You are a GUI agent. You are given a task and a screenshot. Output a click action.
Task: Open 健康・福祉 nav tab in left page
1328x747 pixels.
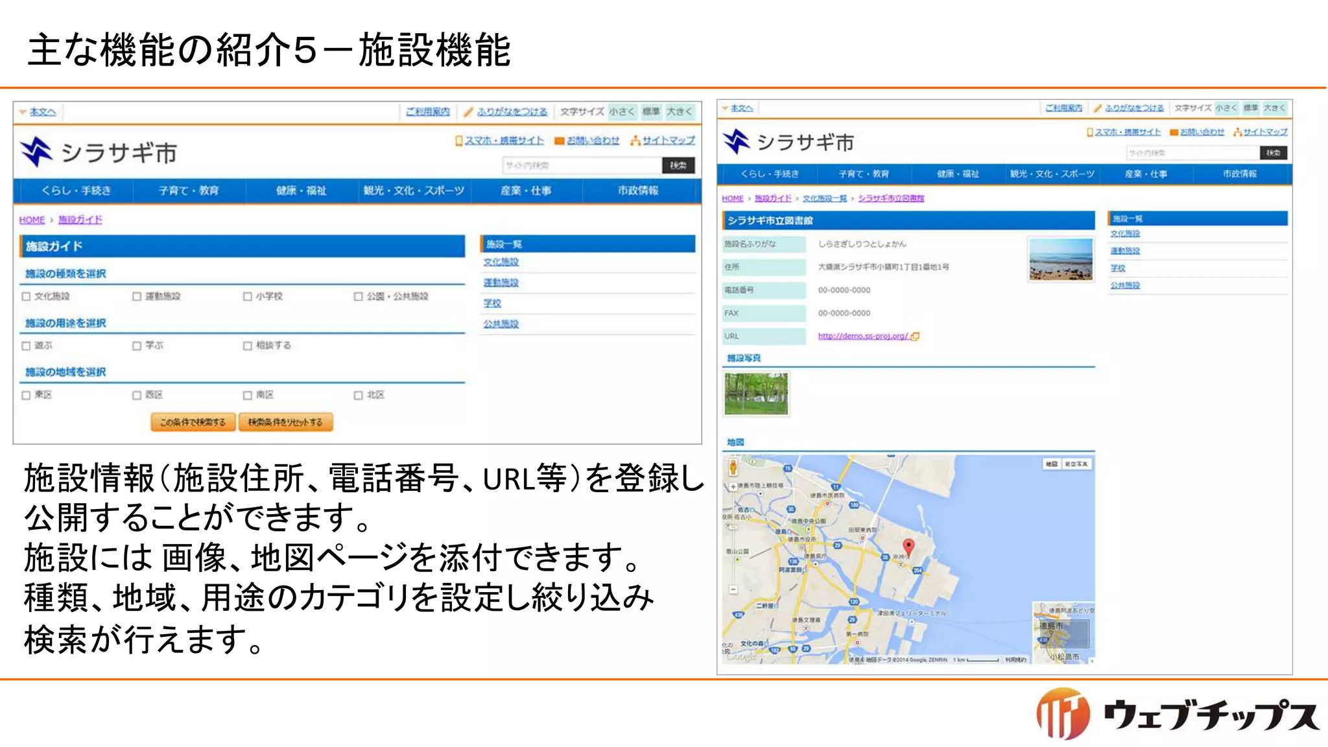click(302, 191)
